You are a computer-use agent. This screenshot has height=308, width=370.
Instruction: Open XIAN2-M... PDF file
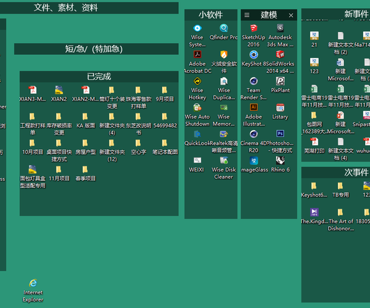click(x=86, y=90)
